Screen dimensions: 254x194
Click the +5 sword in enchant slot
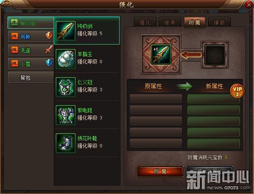(161, 55)
